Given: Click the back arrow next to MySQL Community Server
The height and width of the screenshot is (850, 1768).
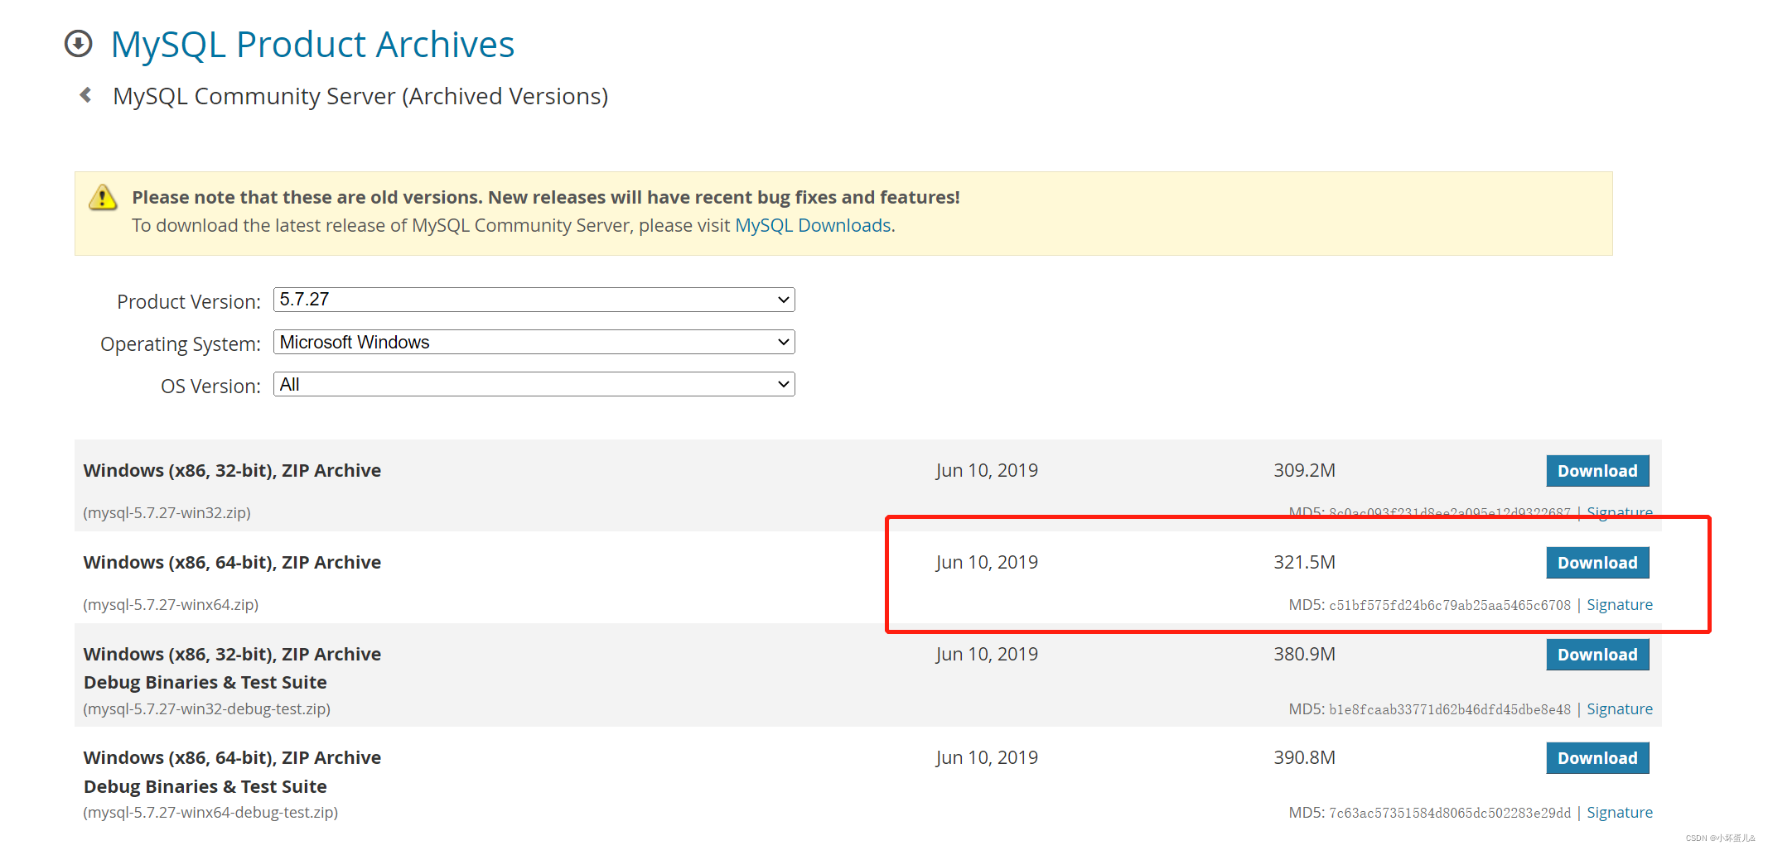Looking at the screenshot, I should (85, 95).
